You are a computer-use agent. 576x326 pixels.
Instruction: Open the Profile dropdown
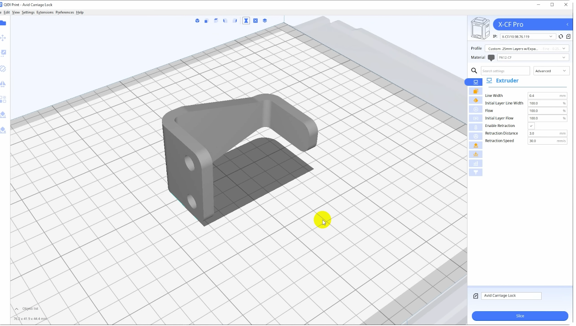[526, 49]
